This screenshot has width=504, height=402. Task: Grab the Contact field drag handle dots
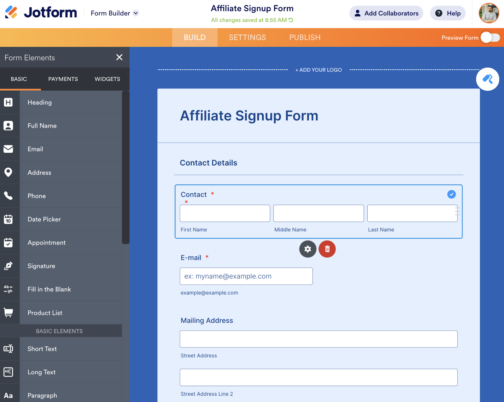(458, 211)
